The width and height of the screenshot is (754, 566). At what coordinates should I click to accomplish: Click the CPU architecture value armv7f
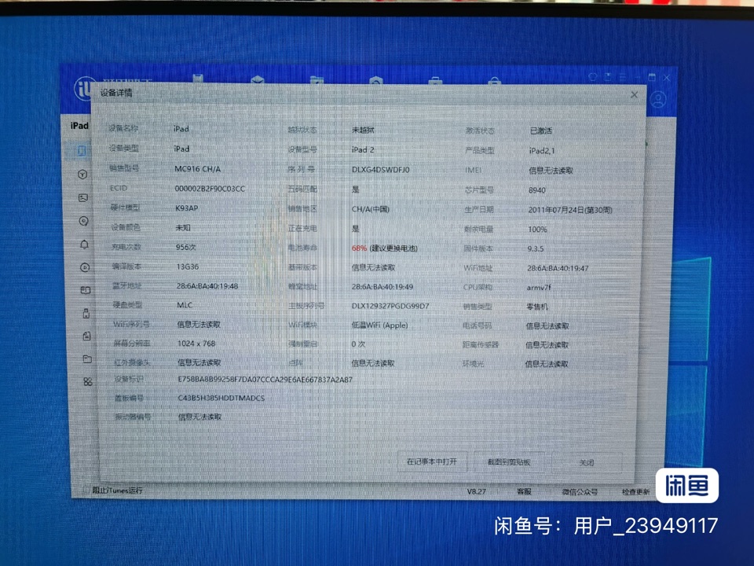tap(539, 288)
